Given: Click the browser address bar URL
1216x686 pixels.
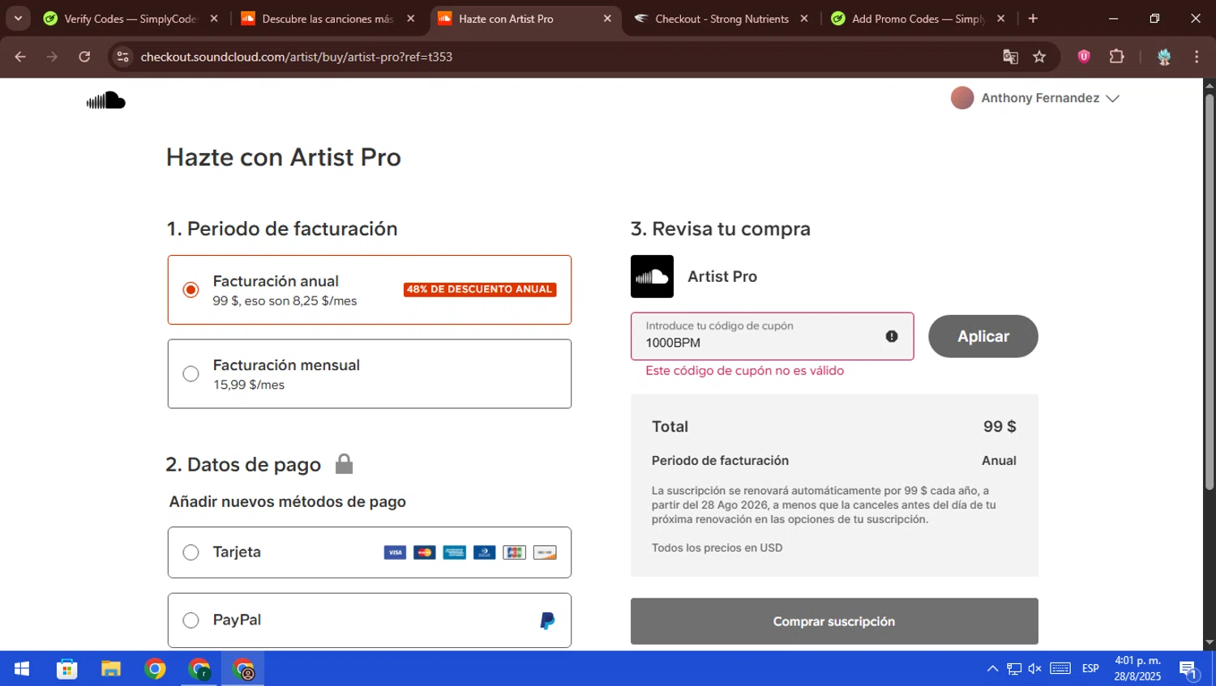Looking at the screenshot, I should click(297, 57).
